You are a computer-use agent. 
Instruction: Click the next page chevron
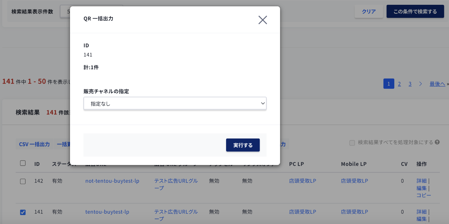[421, 84]
